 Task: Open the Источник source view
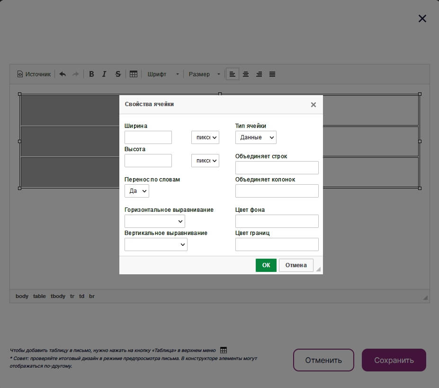pyautogui.click(x=34, y=74)
